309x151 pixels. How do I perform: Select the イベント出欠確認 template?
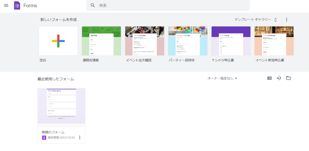pos(145,41)
